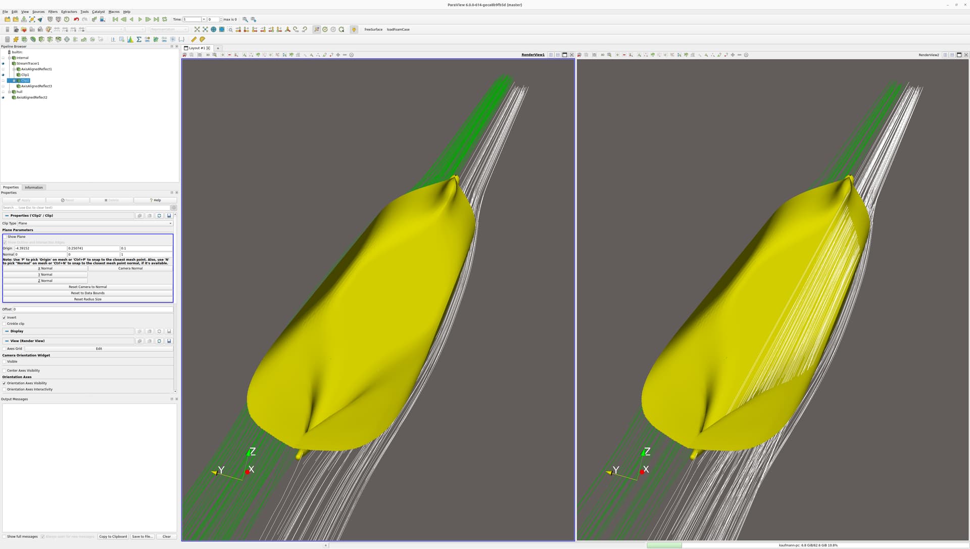
Task: Uncheck the Invert checkbox
Action: [x=5, y=317]
